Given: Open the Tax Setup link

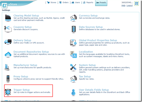Looking at the screenshot, I should click(85, 76).
